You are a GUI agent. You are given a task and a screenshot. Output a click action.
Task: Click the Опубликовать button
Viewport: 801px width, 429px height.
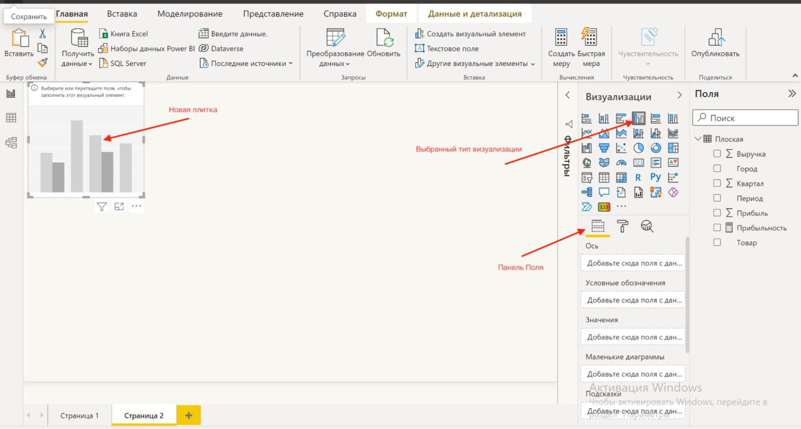[x=715, y=43]
